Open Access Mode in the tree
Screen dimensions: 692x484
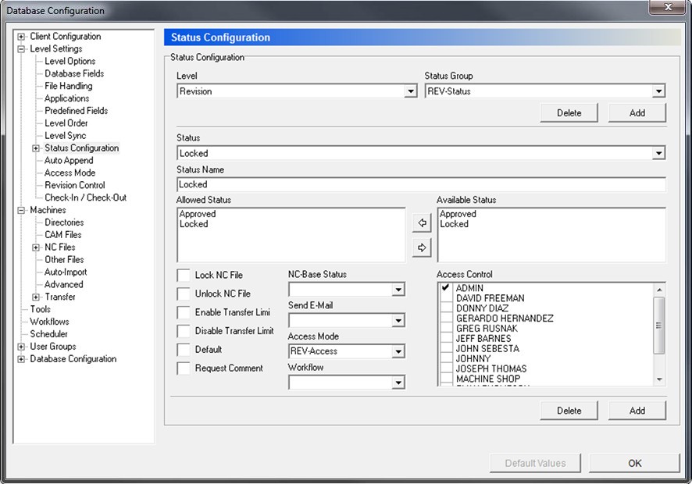(x=70, y=173)
